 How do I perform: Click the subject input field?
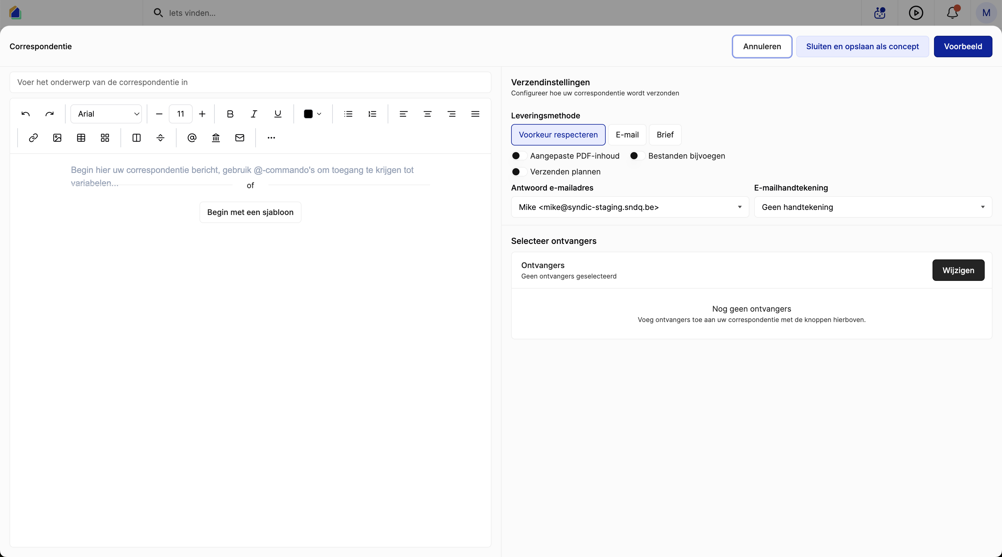[x=250, y=83]
